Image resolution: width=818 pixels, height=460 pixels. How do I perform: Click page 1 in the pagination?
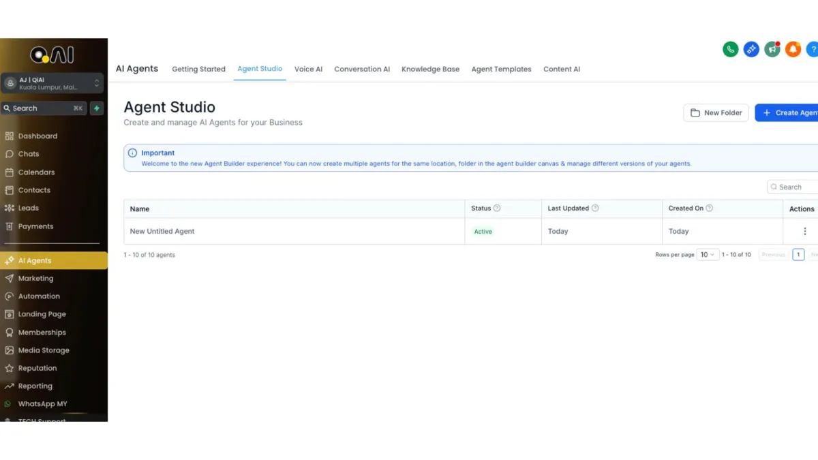tap(798, 255)
